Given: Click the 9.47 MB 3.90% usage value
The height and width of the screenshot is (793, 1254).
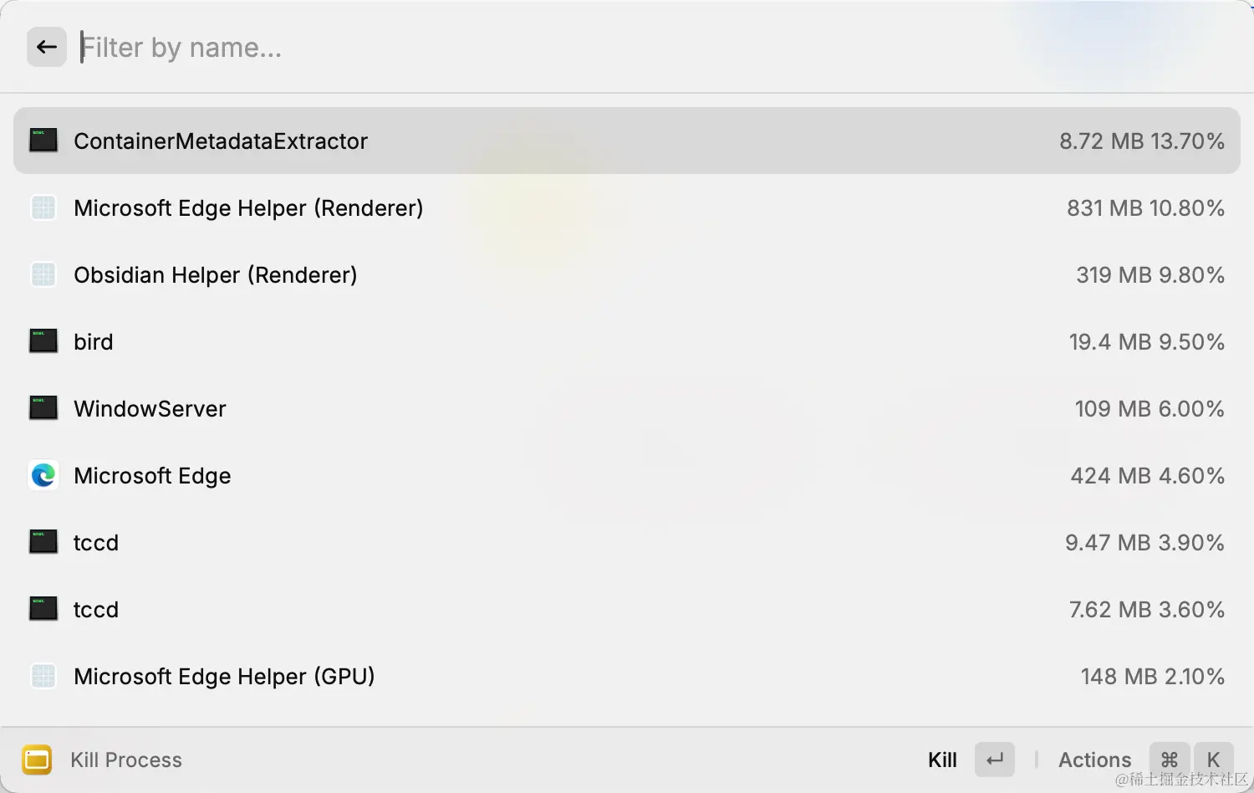Looking at the screenshot, I should click(1144, 542).
